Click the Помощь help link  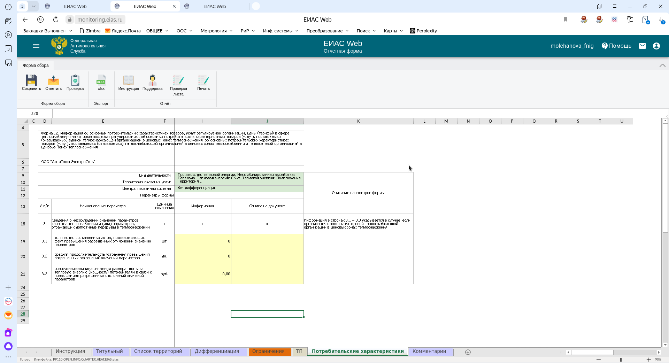click(616, 46)
